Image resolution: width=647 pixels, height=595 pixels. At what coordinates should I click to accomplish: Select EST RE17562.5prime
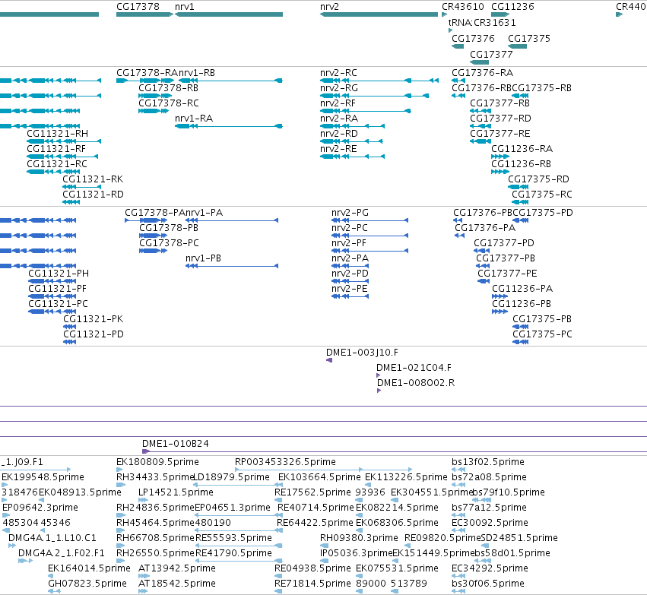312,492
